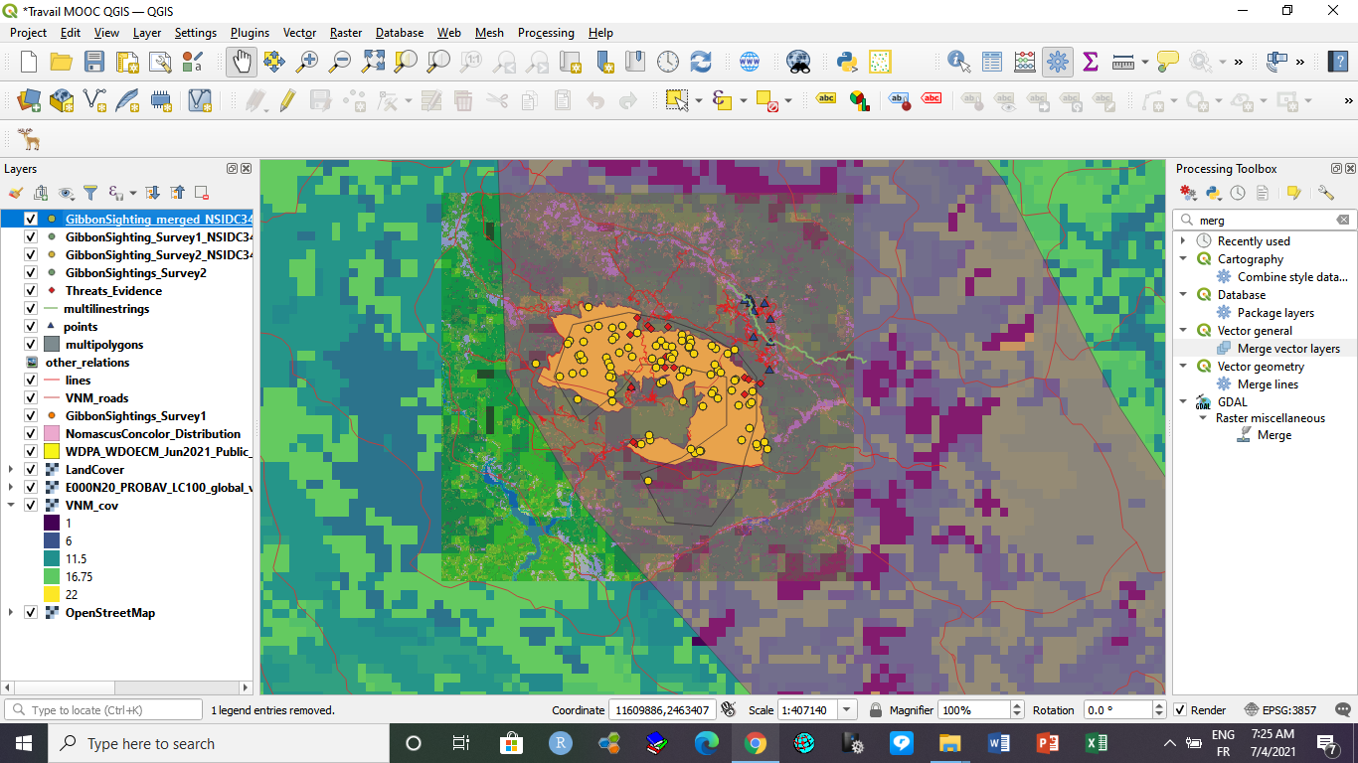
Task: Expand the Recently used toolbox group
Action: coord(1183,241)
